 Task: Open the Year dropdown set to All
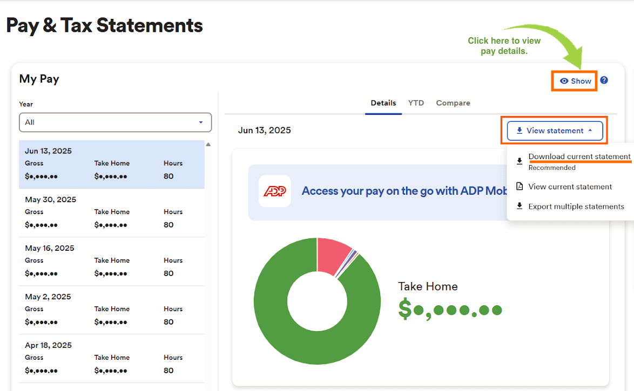pyautogui.click(x=115, y=122)
